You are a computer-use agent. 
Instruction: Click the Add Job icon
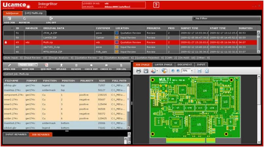9,19
